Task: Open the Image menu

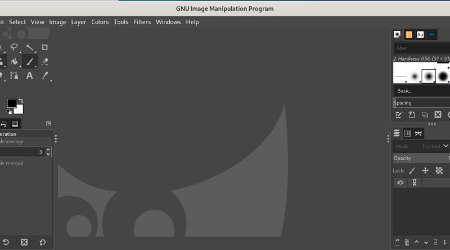Action: pyautogui.click(x=57, y=22)
